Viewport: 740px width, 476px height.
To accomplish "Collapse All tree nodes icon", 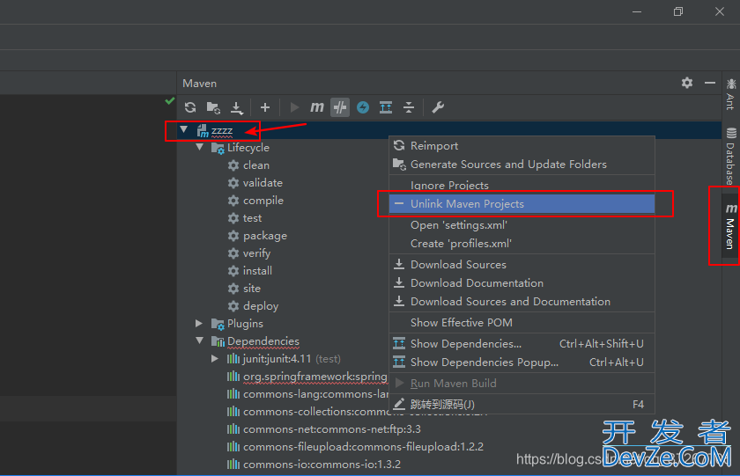I will click(409, 107).
